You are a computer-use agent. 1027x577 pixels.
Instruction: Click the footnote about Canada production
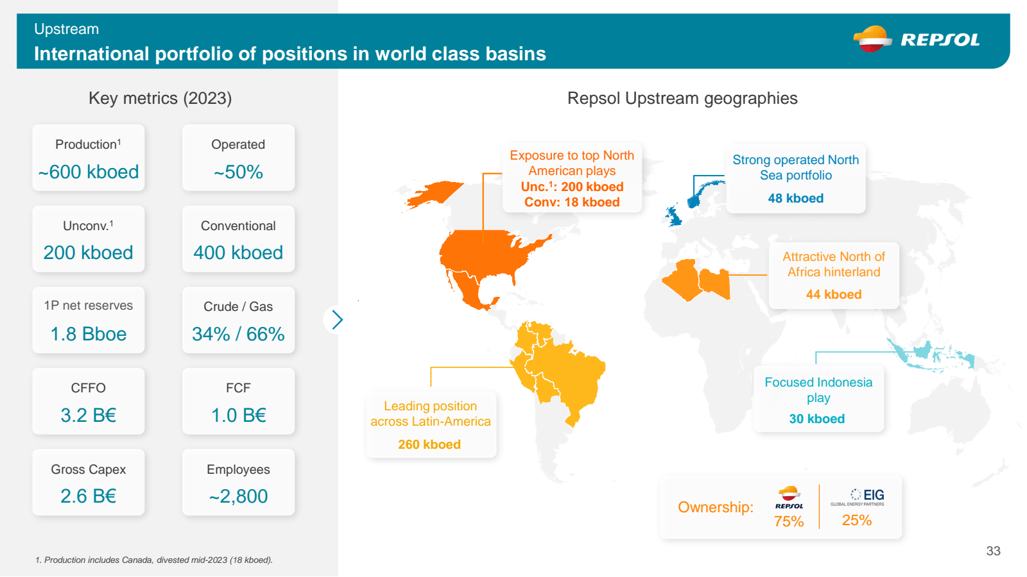(x=154, y=560)
